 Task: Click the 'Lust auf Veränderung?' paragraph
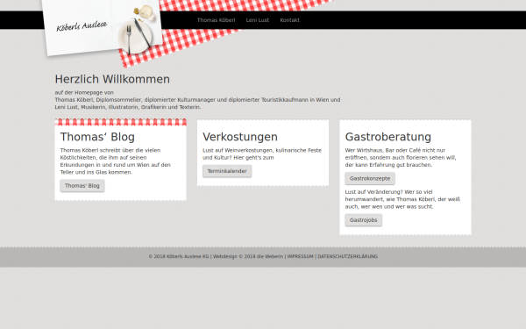click(402, 199)
